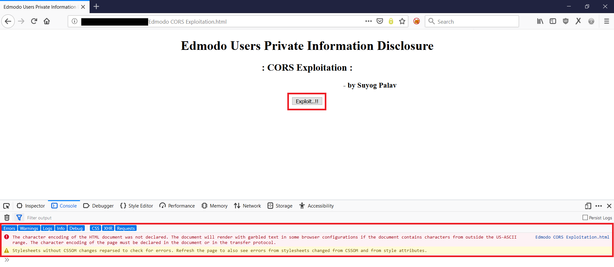Click the gear extension icon
614x267 pixels.
(591, 21)
